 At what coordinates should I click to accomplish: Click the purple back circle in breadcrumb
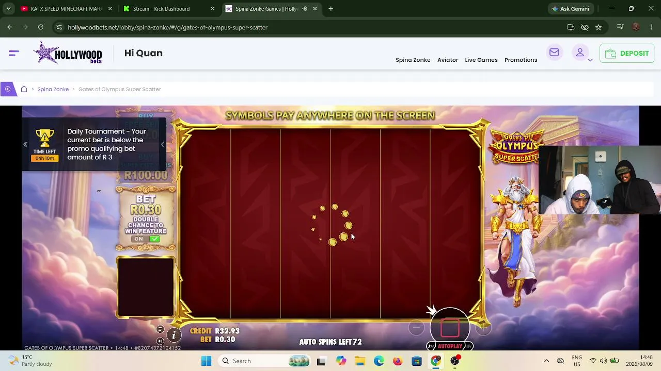(8, 89)
